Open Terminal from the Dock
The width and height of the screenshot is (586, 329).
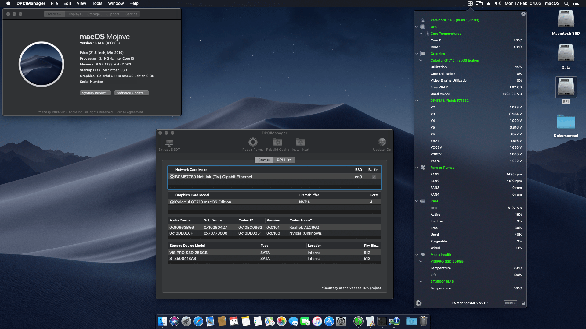click(382, 321)
